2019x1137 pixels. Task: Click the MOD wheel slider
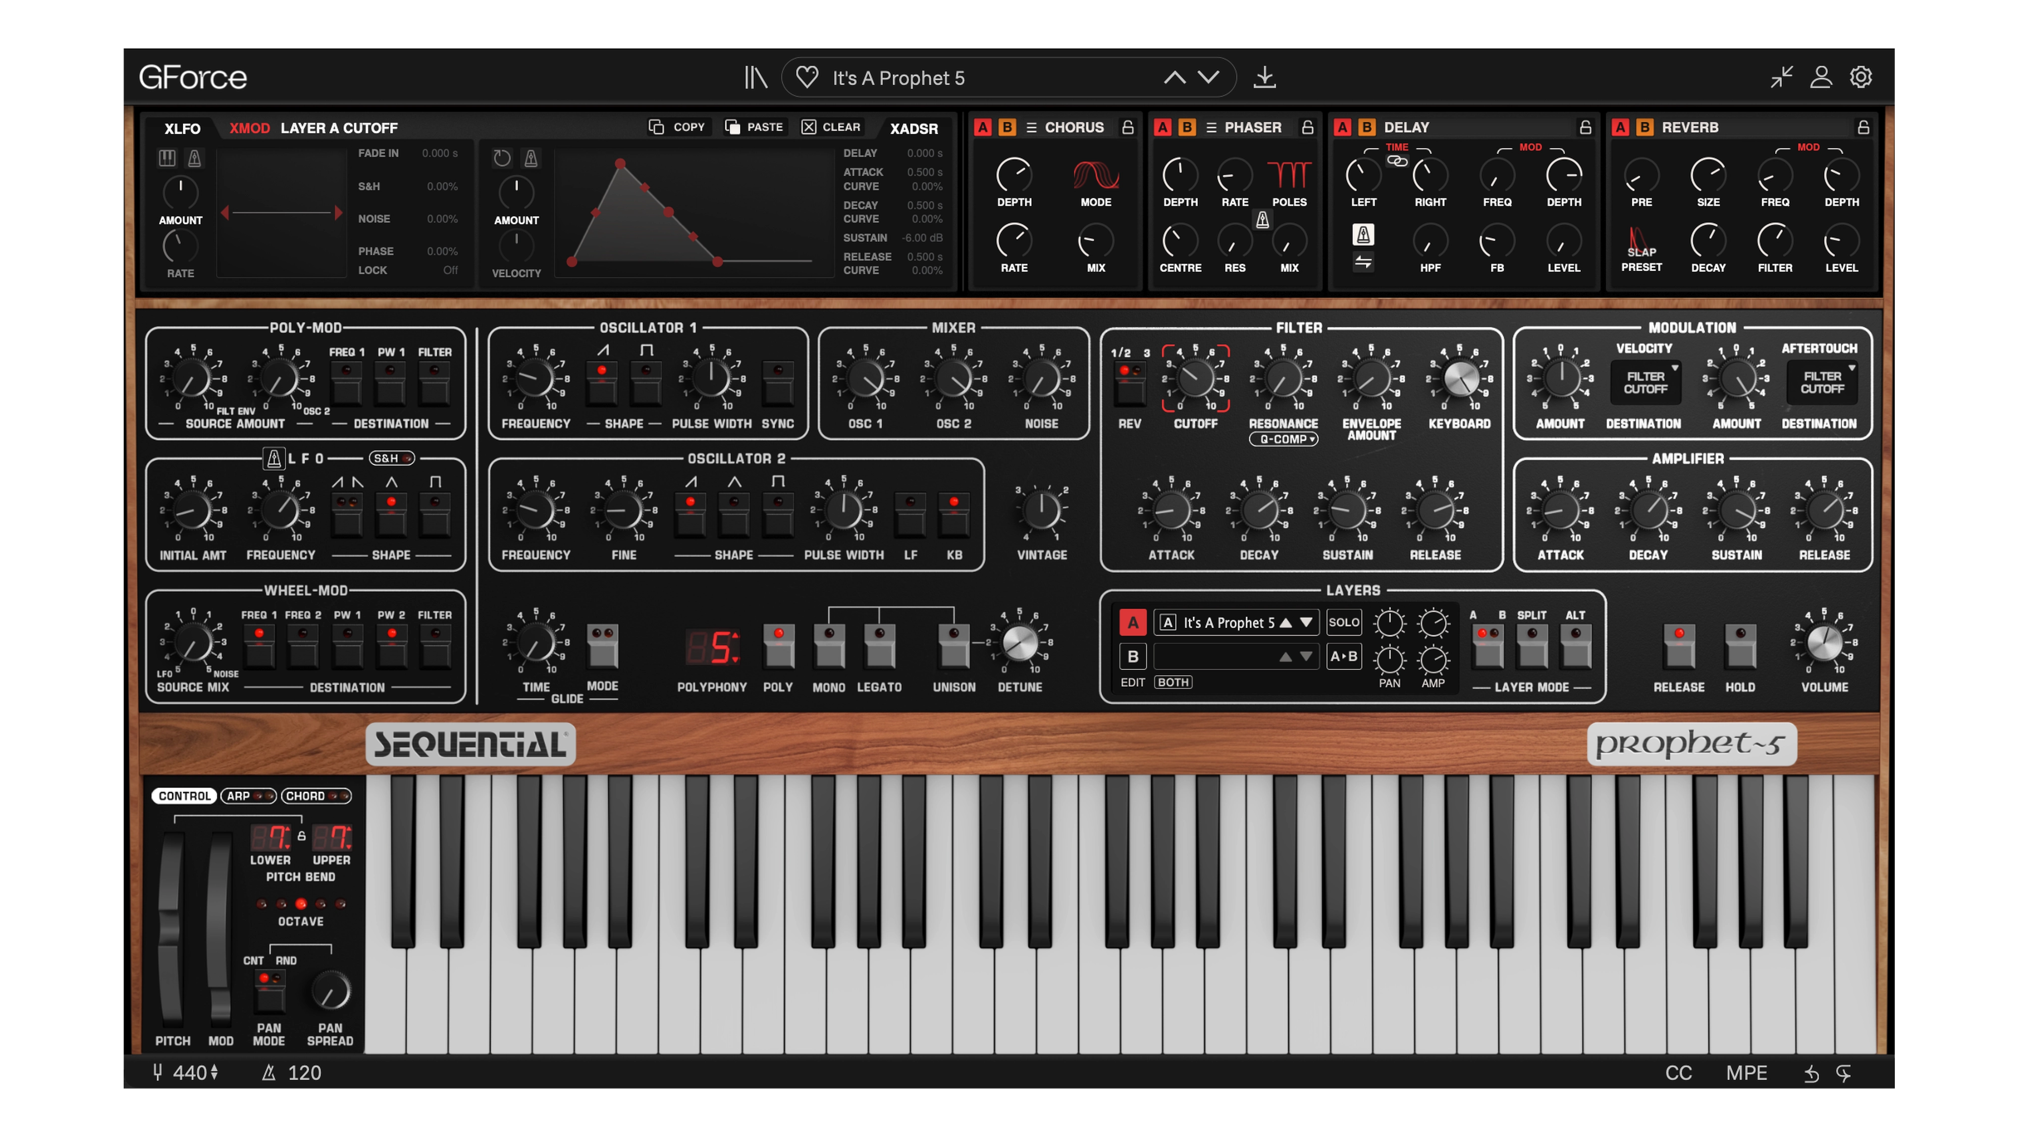coord(220,929)
